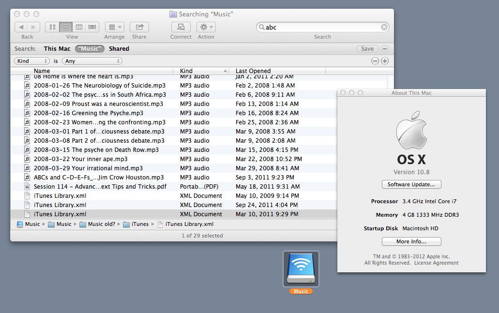Switch to icon view
The height and width of the screenshot is (313, 499).
tap(52, 28)
